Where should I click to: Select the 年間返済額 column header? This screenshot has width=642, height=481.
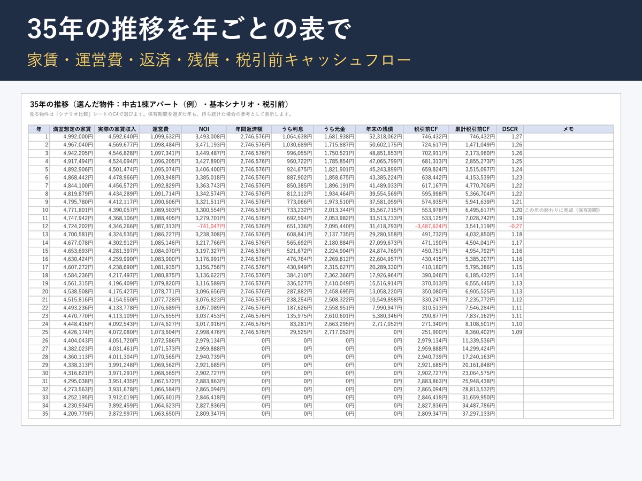pos(249,129)
